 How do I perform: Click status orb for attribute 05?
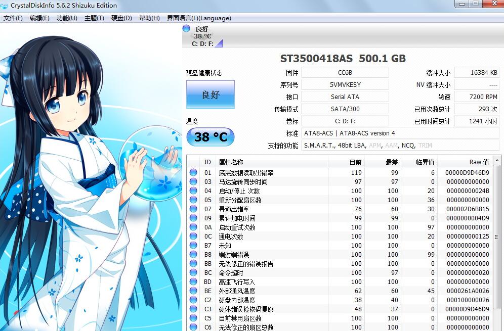(x=193, y=200)
